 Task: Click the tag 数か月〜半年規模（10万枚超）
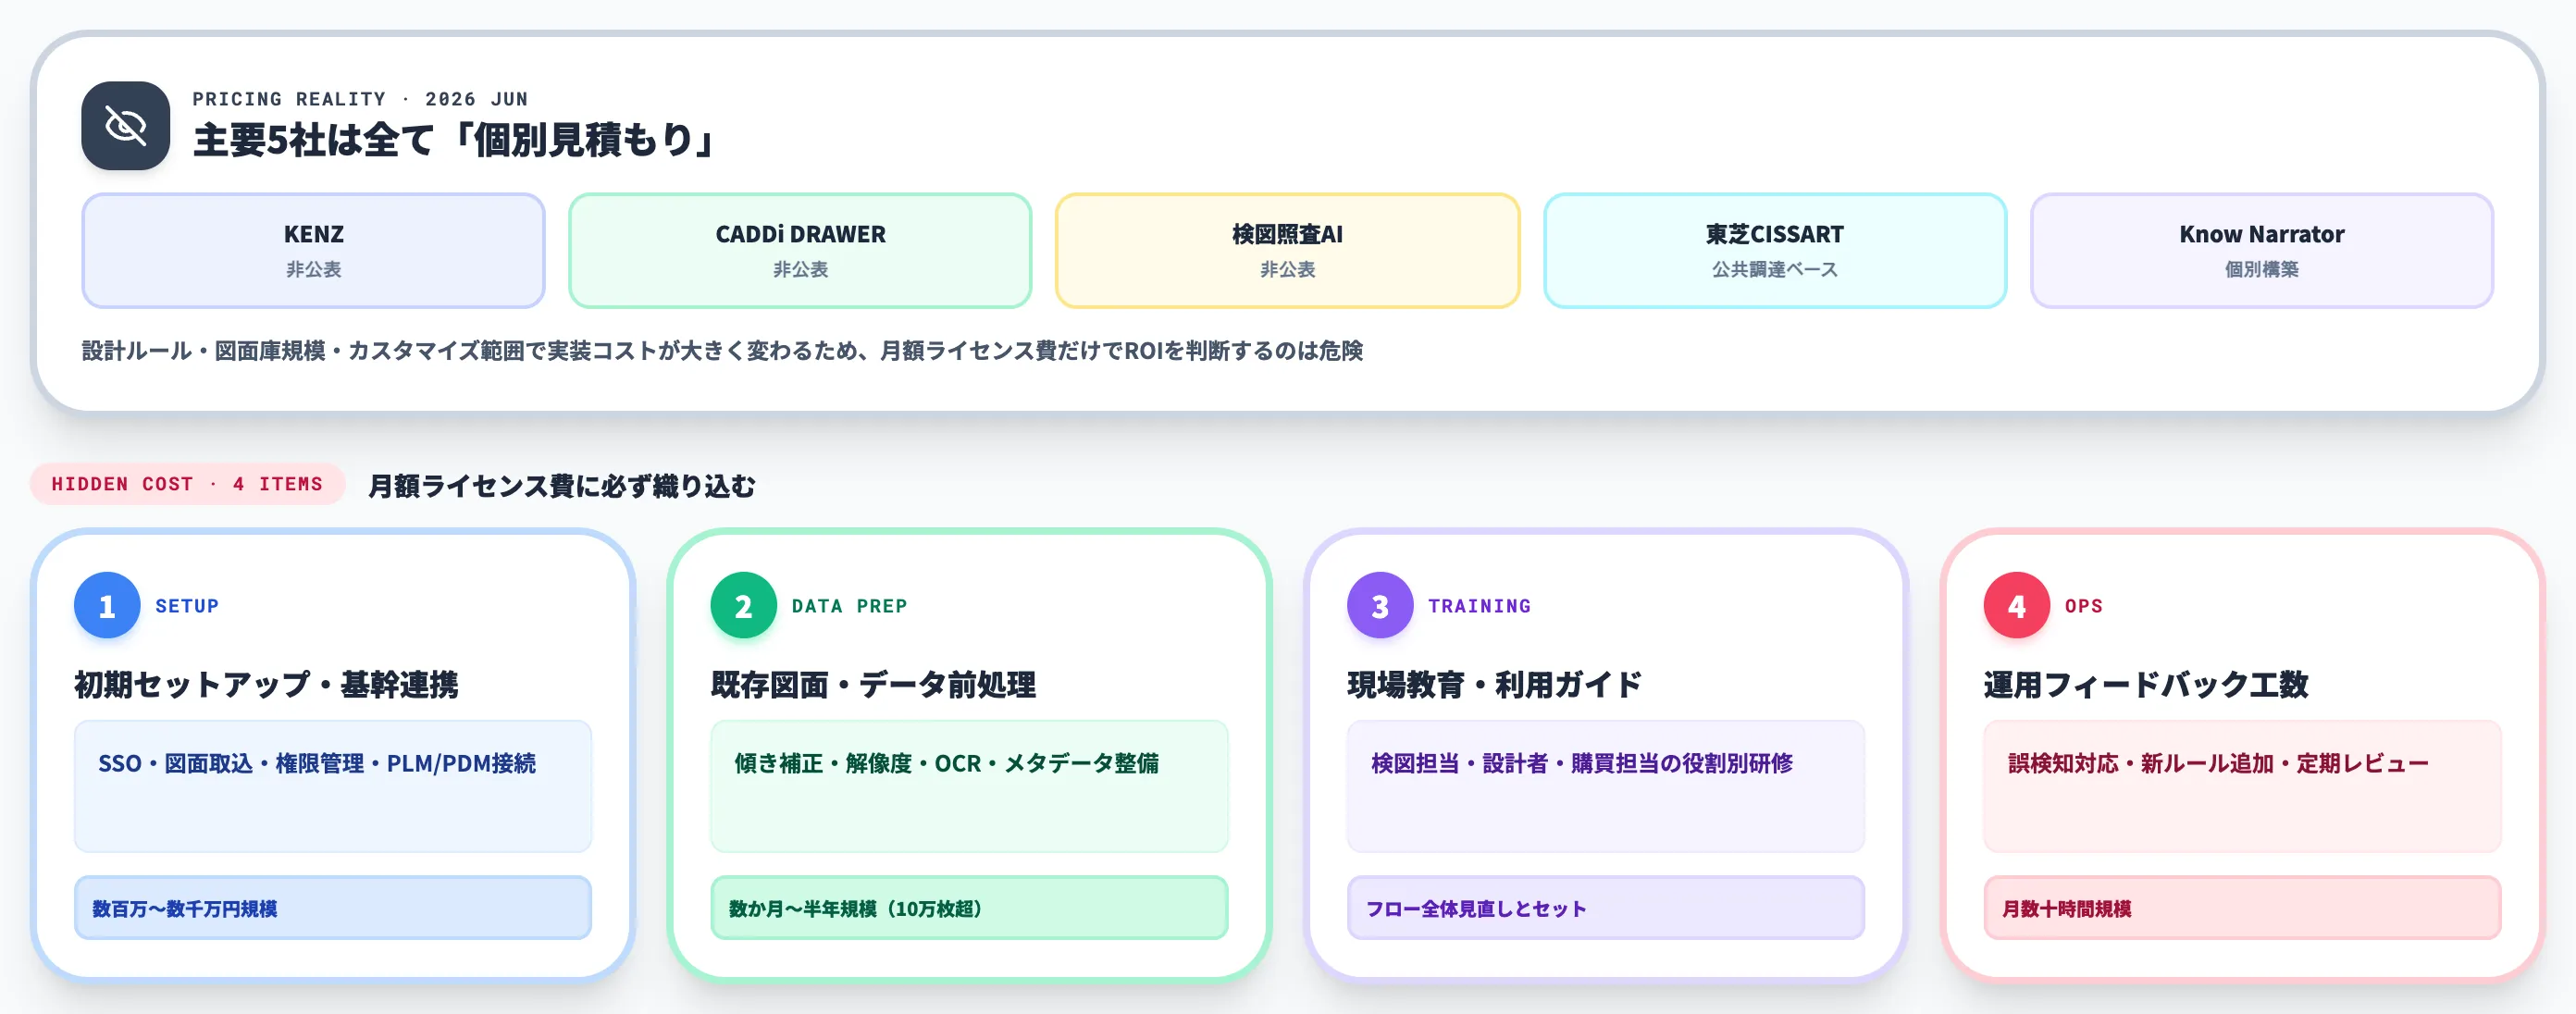coord(969,908)
